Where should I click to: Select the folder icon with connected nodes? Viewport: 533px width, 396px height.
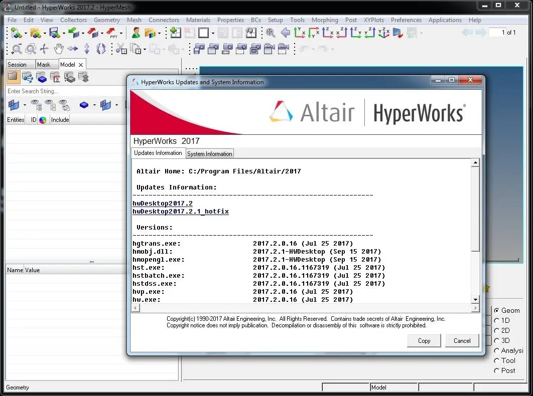pyautogui.click(x=27, y=77)
